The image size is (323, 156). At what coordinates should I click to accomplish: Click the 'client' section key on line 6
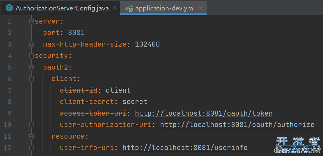pyautogui.click(x=64, y=79)
